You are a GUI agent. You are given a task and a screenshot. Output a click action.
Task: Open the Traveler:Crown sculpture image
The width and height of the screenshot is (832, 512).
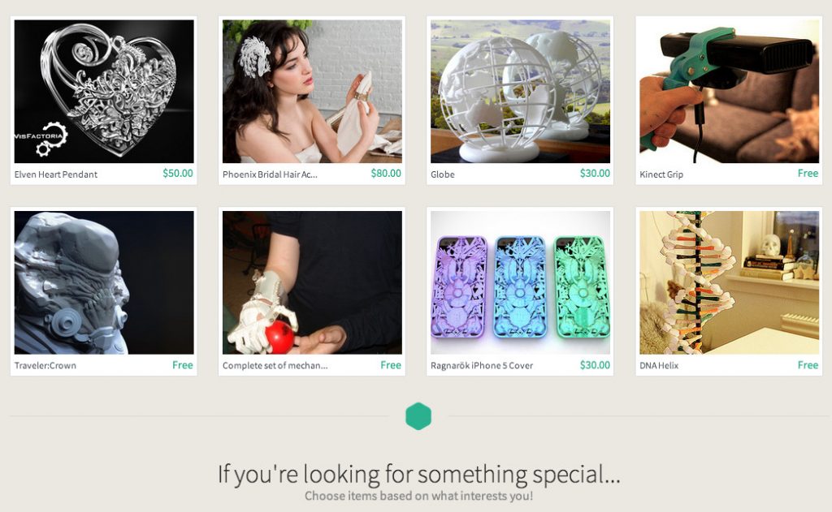click(104, 282)
